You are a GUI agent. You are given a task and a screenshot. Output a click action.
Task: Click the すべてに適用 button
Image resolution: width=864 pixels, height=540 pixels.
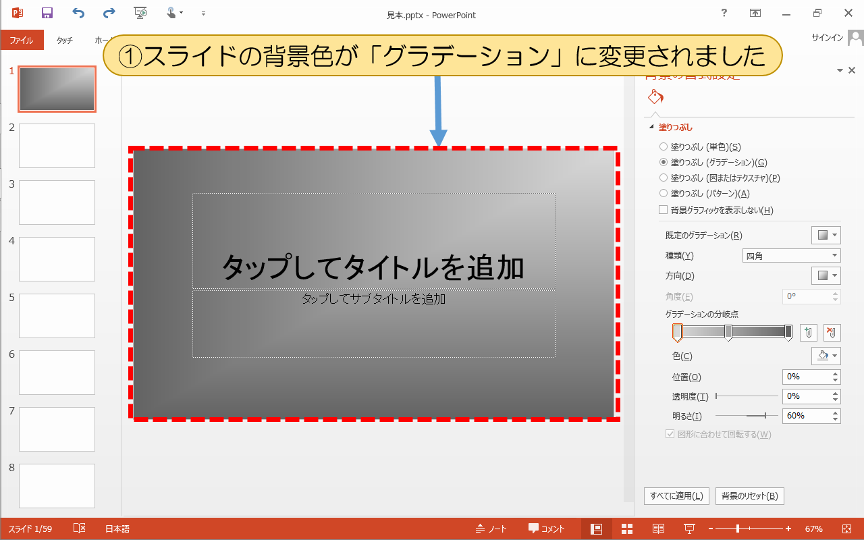pyautogui.click(x=676, y=496)
